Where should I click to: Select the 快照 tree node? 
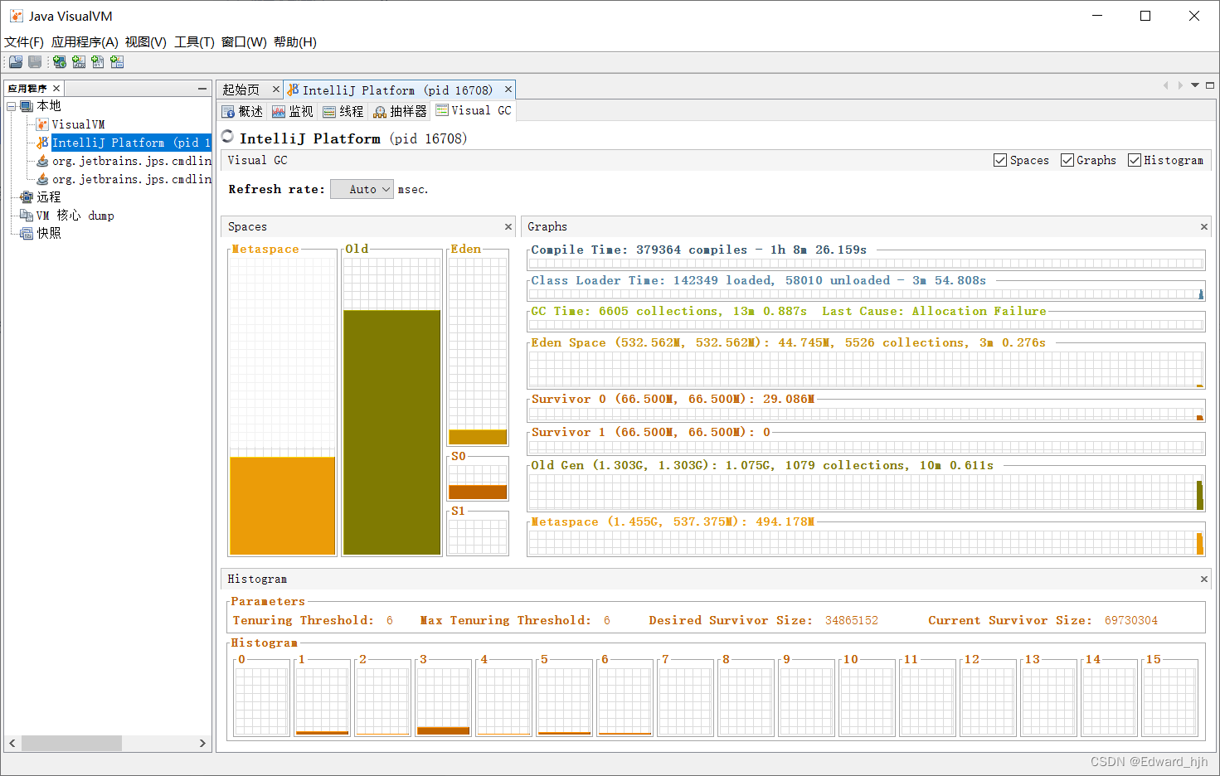click(x=48, y=234)
